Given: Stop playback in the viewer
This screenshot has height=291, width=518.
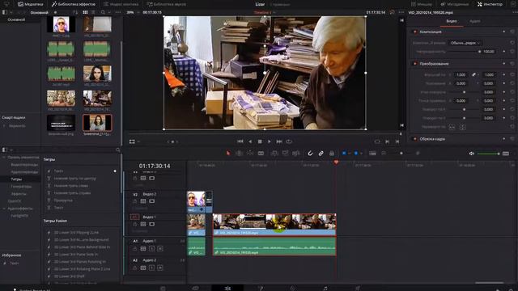Looking at the screenshot, I should pyautogui.click(x=260, y=141).
